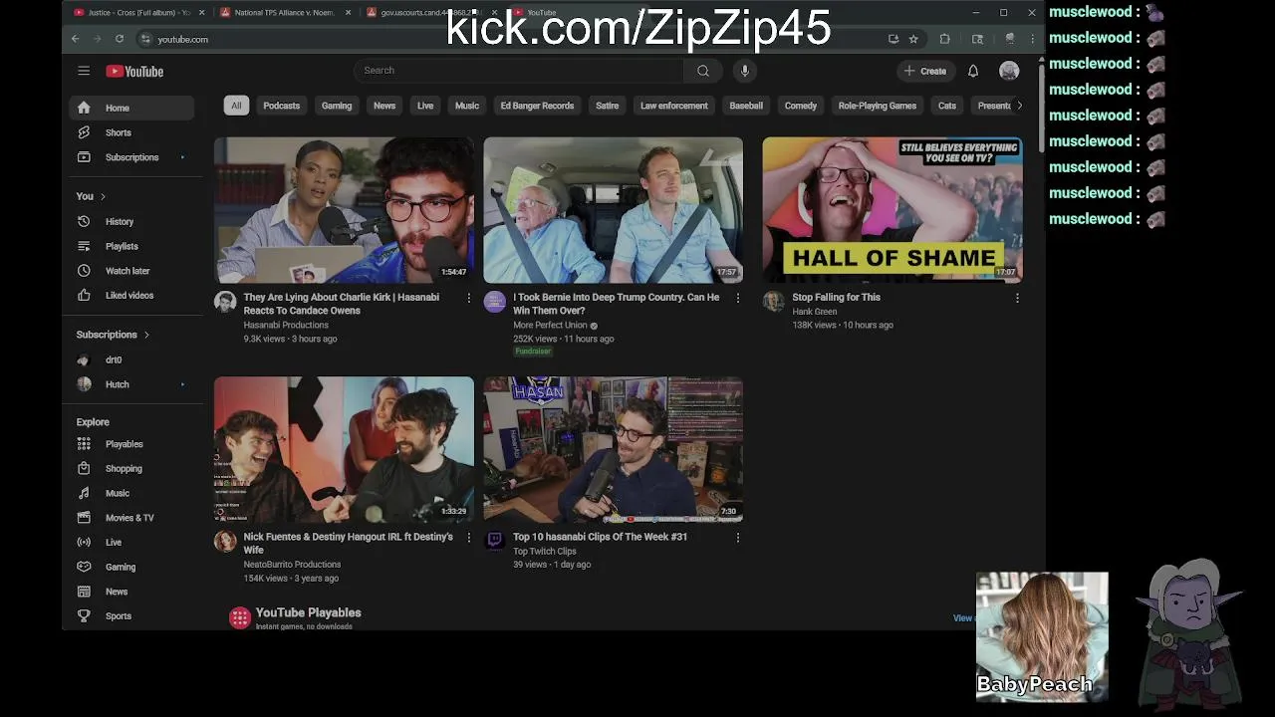Switch to Justice - Cross browser tab
This screenshot has width=1275, height=717.
coord(137,12)
